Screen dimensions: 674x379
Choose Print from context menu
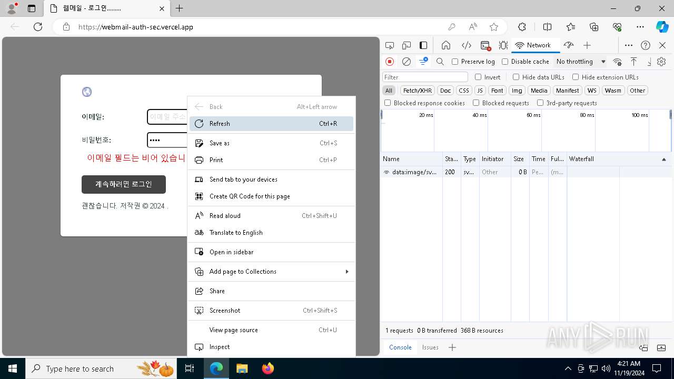click(x=271, y=160)
